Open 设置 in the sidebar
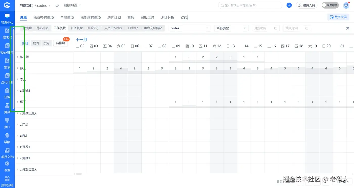354x188 pixels. [7, 166]
